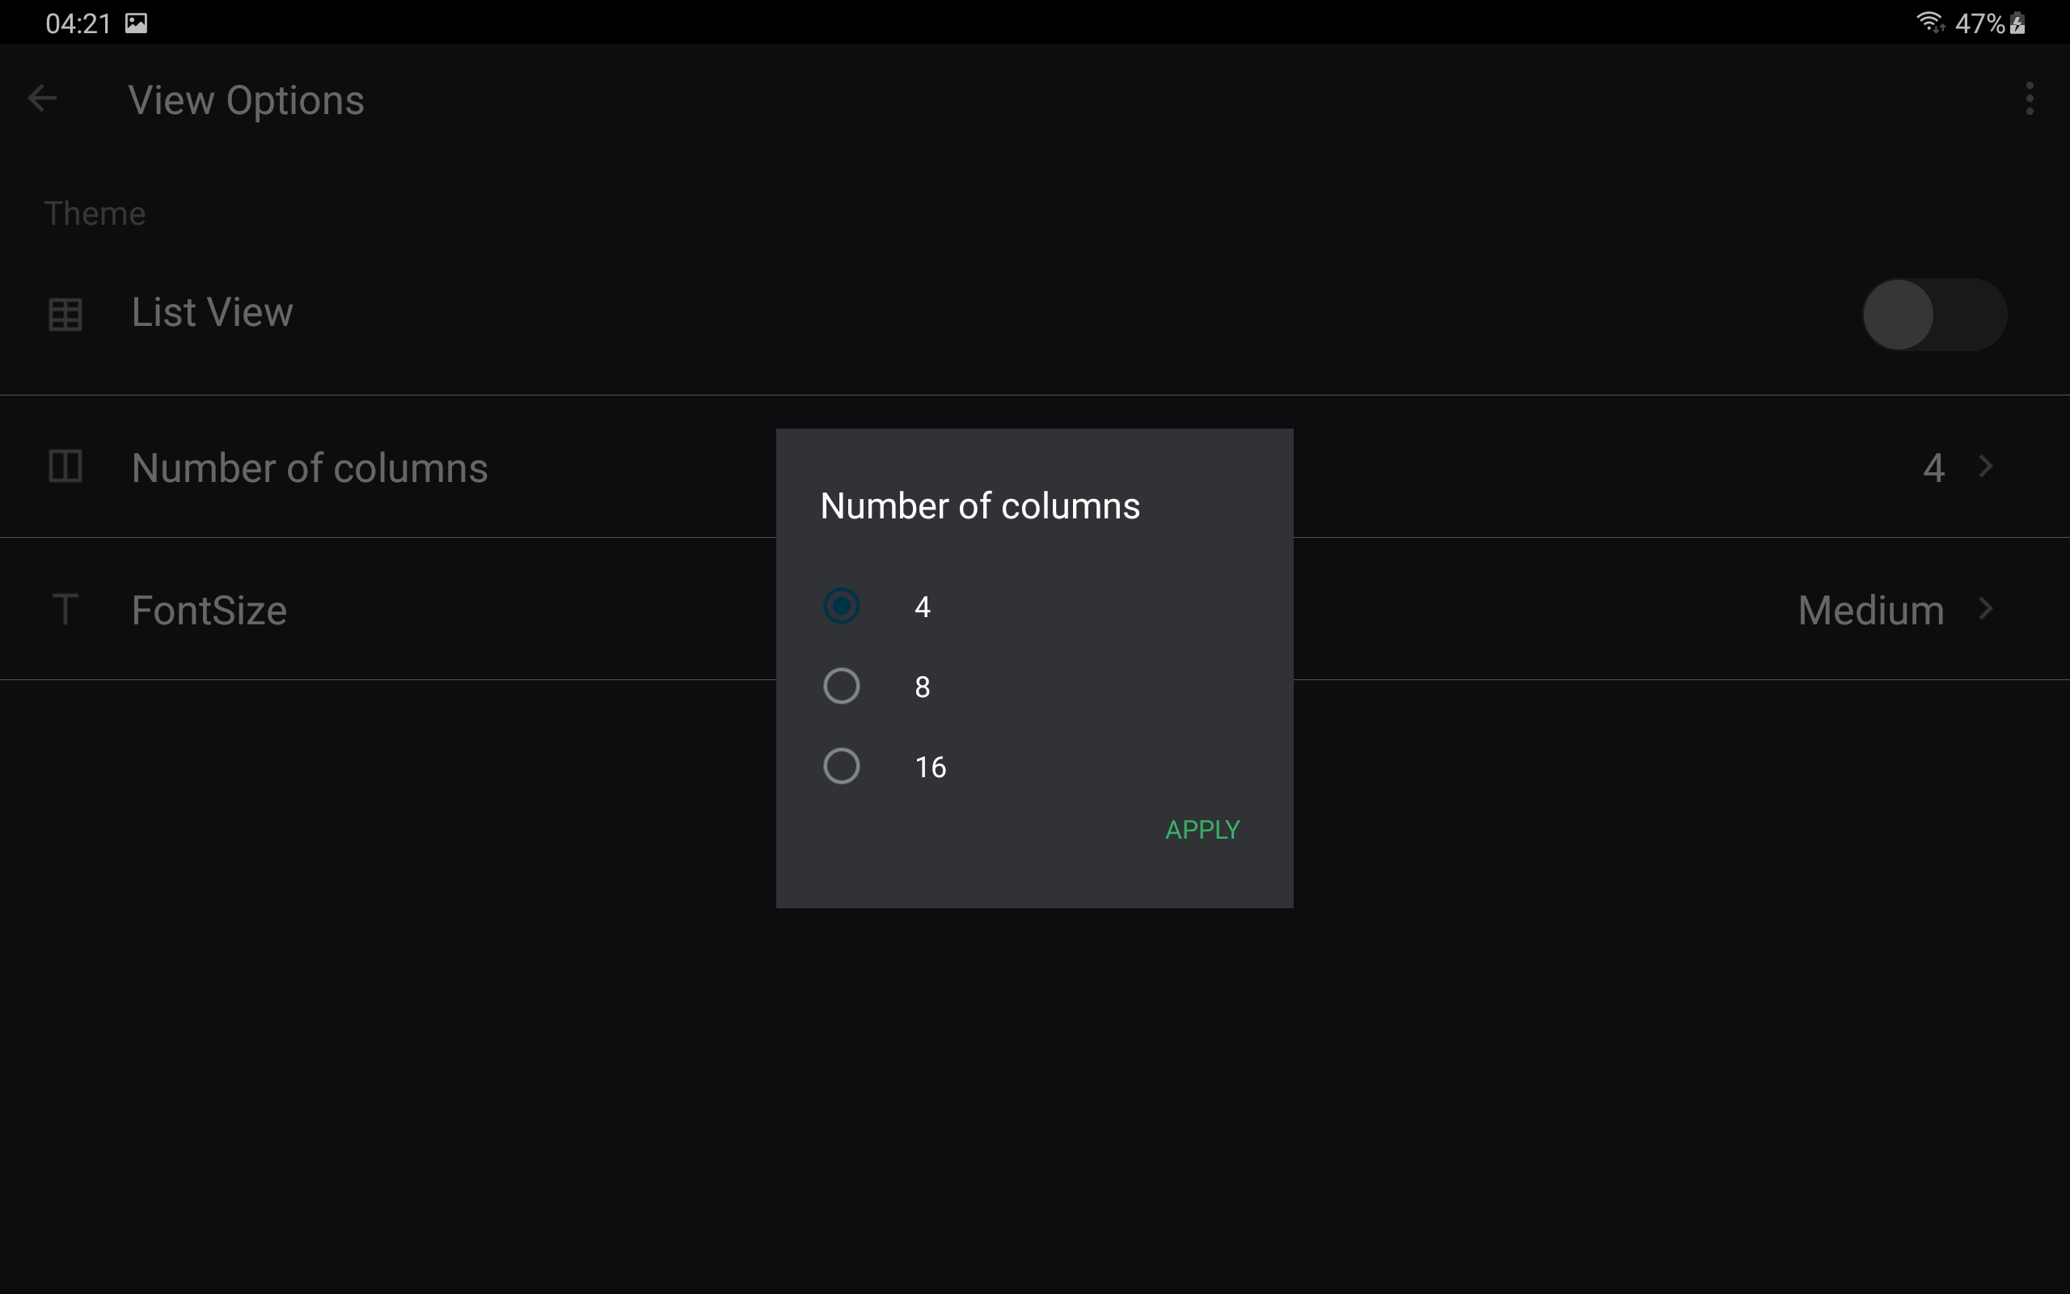This screenshot has width=2070, height=1294.
Task: Click the List View grid icon
Action: pyautogui.click(x=65, y=314)
